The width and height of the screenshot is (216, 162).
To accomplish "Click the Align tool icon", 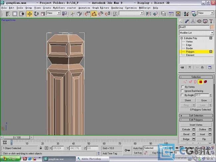I will point(155,14).
